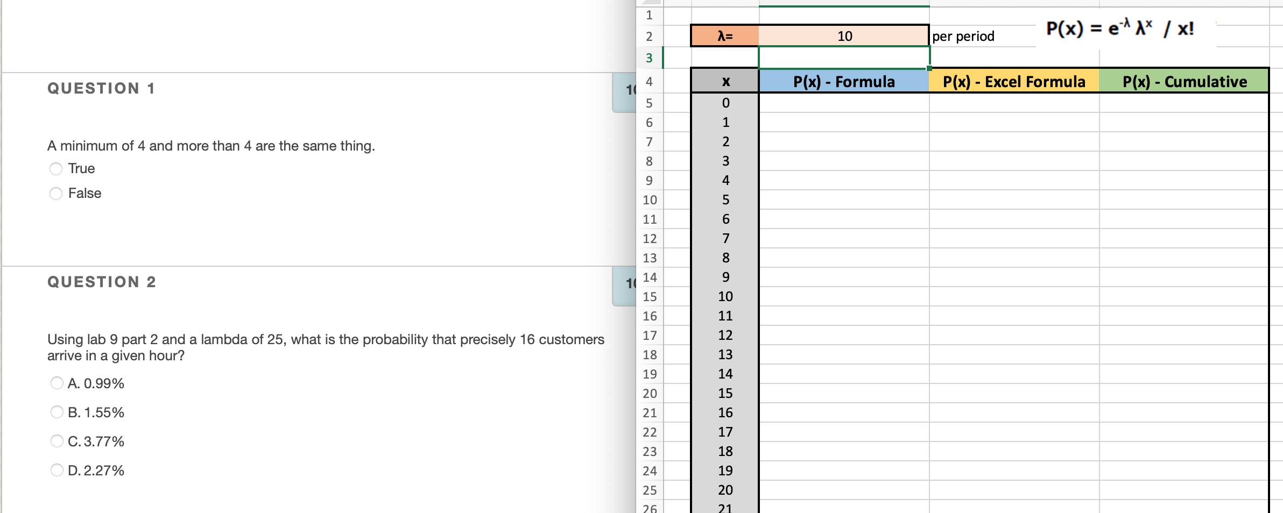The height and width of the screenshot is (513, 1283).
Task: Click the x column cell with value 0
Action: (725, 103)
